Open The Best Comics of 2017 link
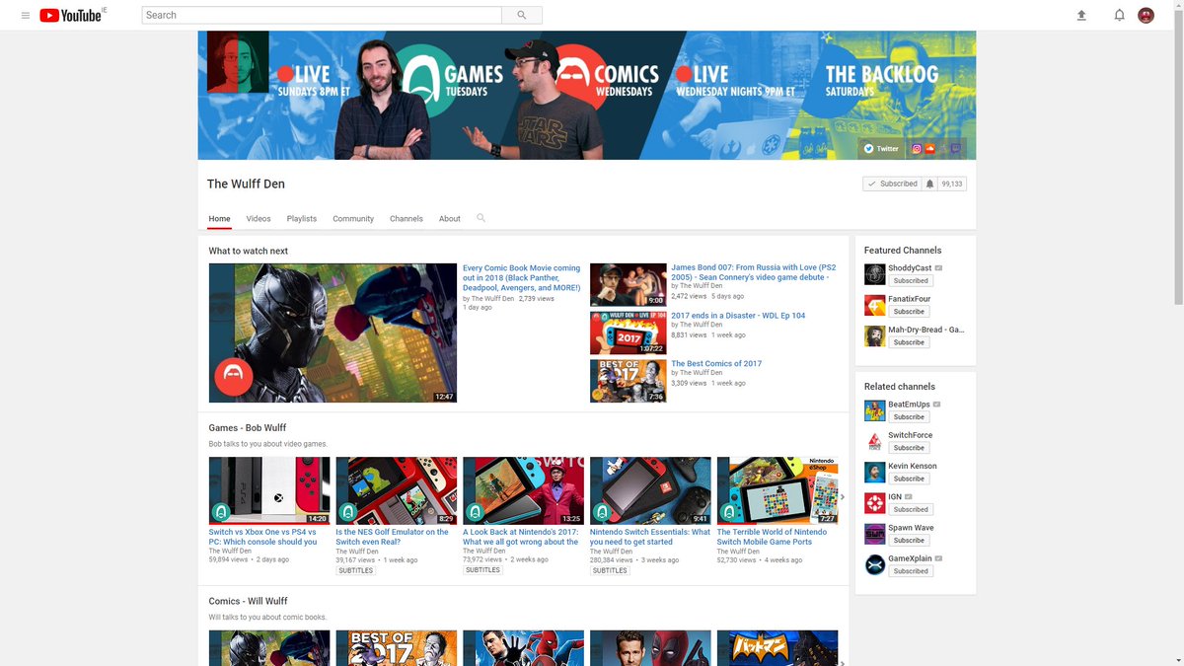 click(x=716, y=363)
